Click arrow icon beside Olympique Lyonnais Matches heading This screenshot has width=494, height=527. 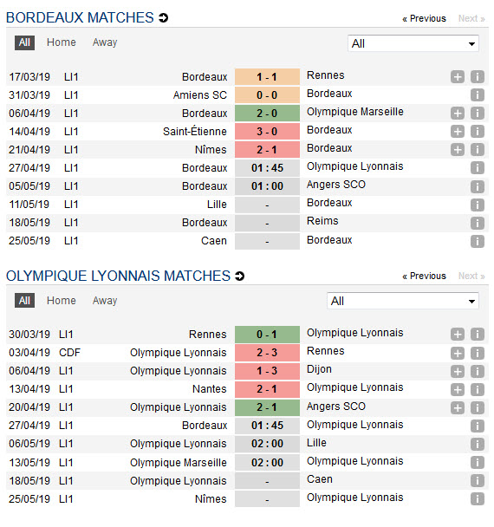pyautogui.click(x=239, y=276)
